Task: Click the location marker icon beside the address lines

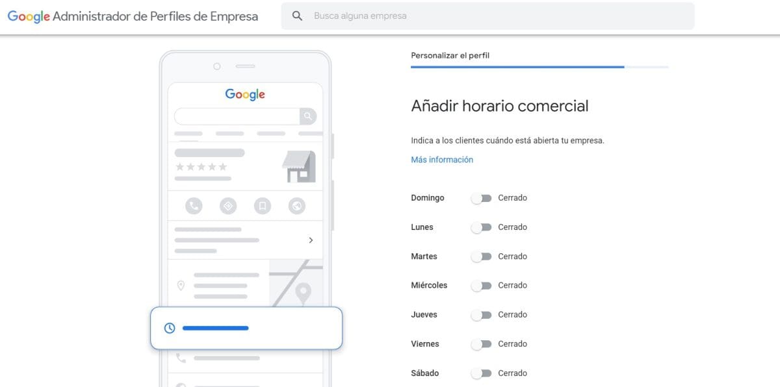Action: click(181, 286)
